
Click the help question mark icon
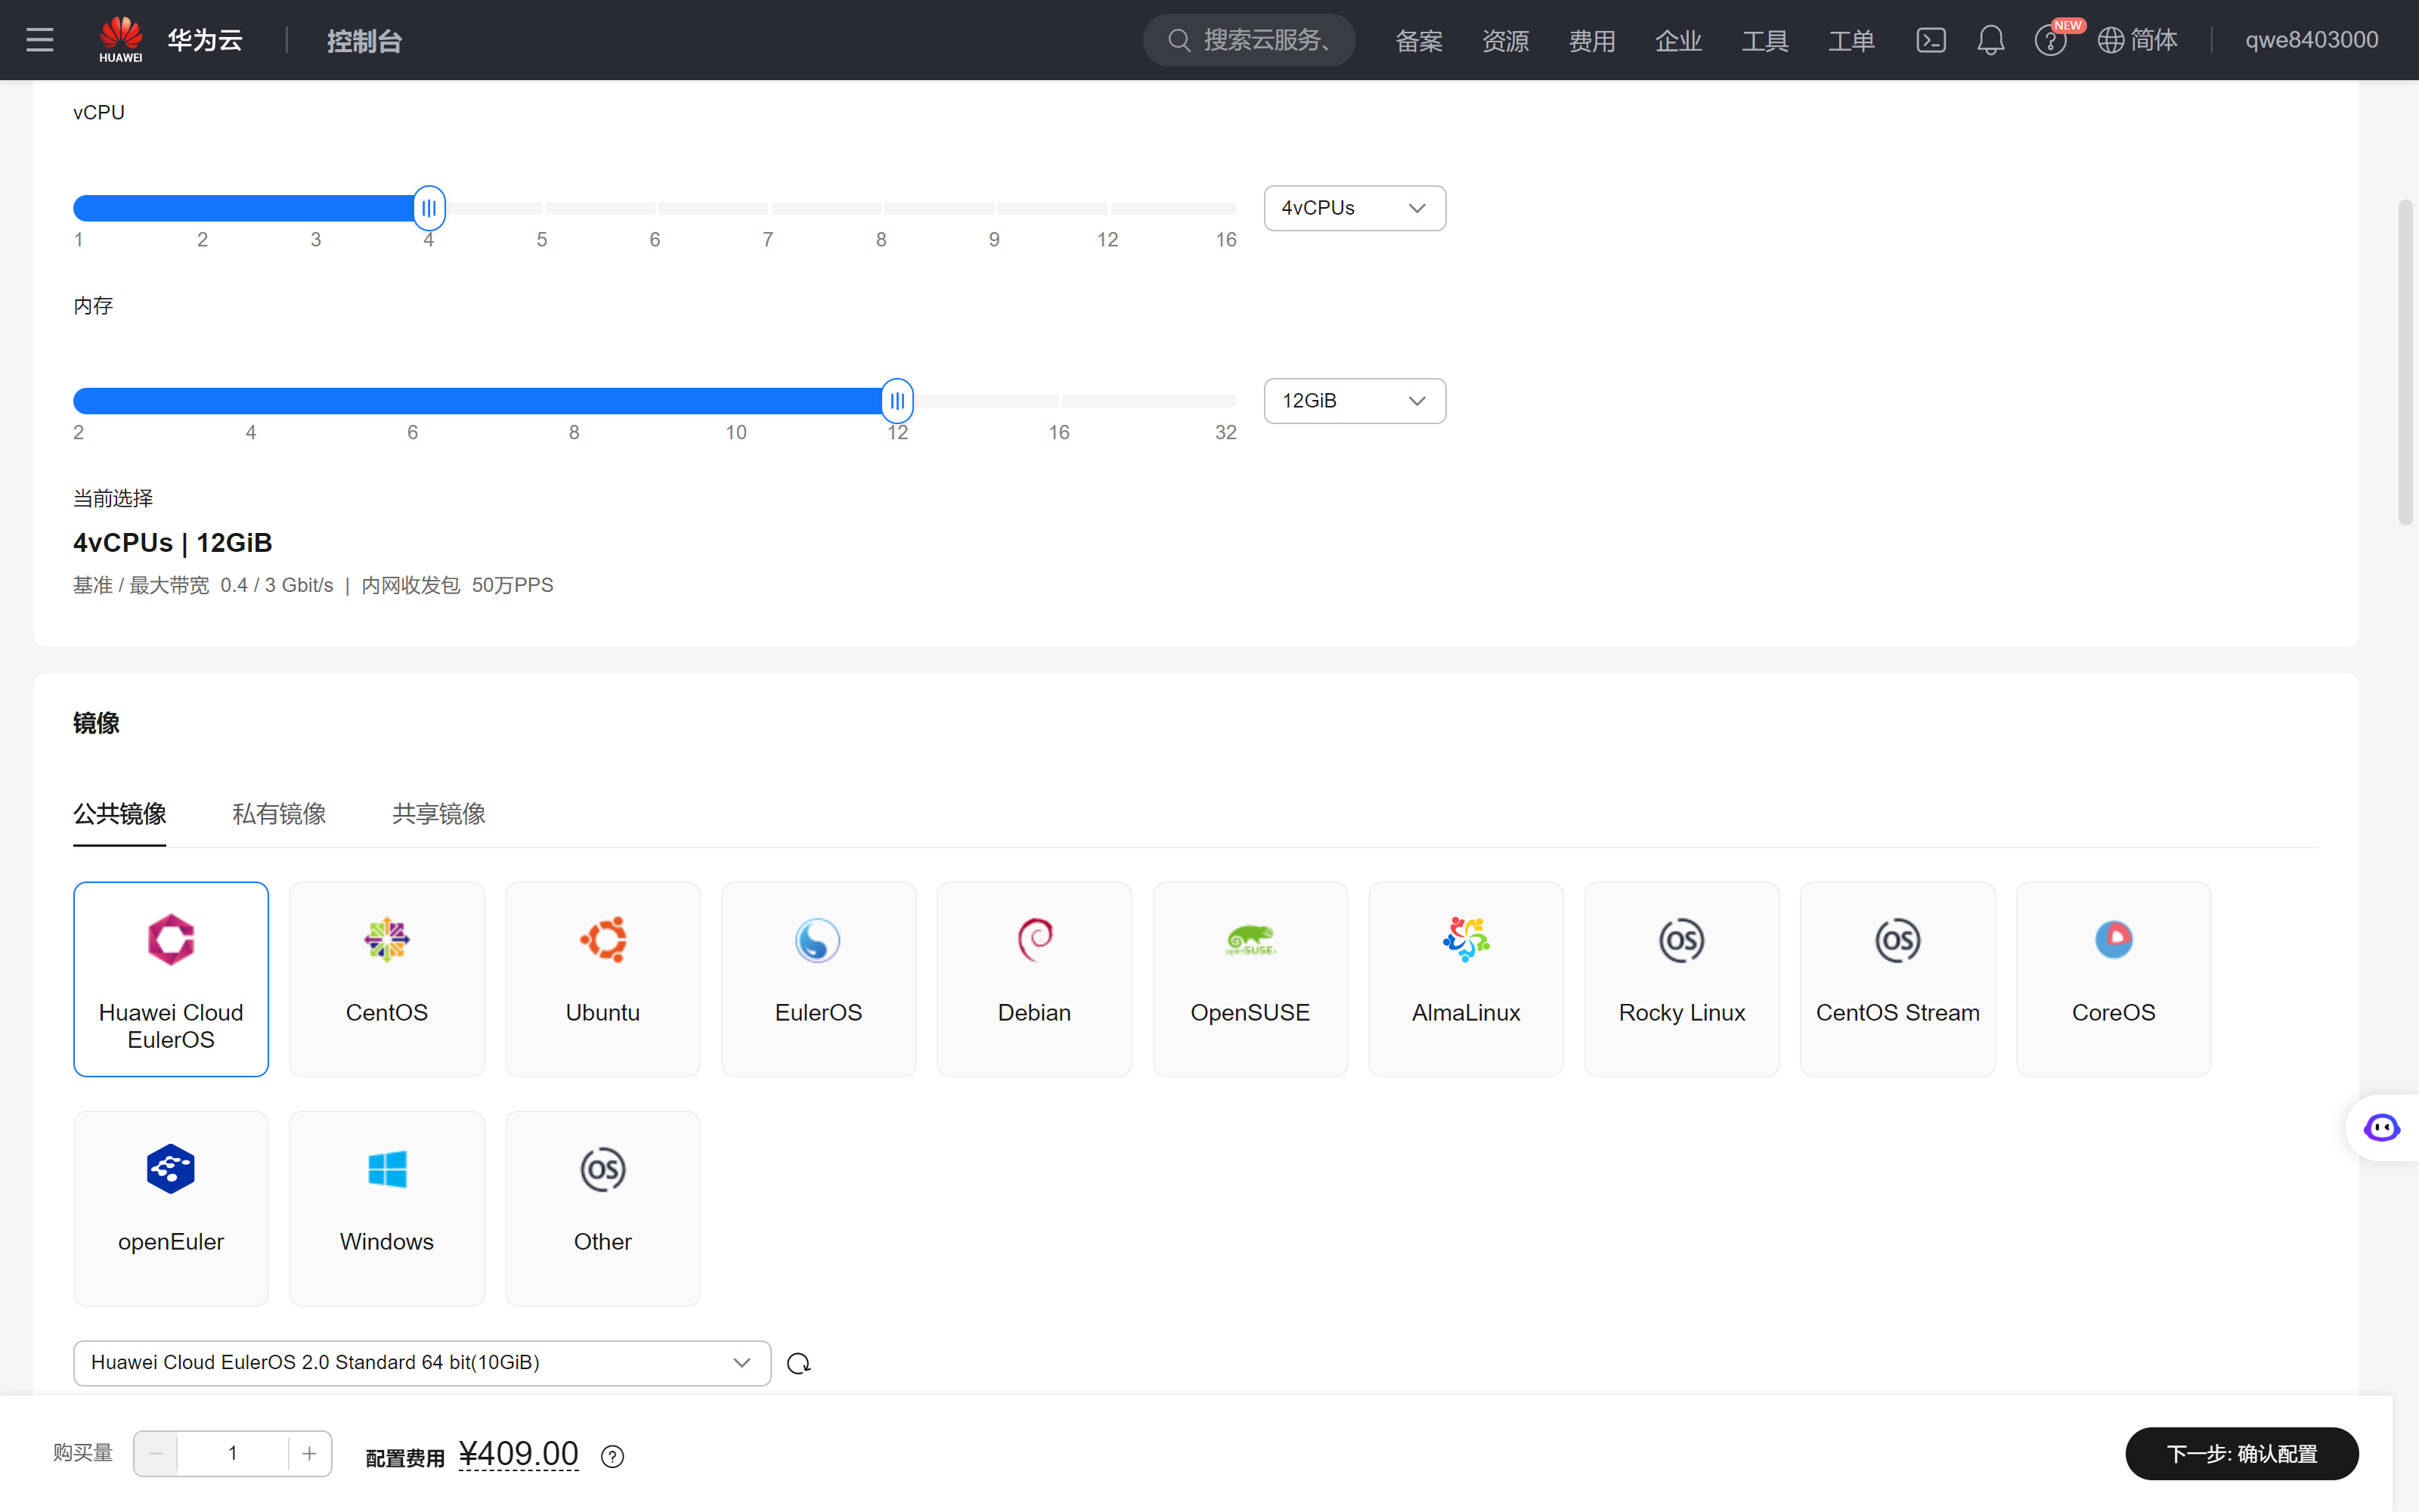pyautogui.click(x=2049, y=41)
